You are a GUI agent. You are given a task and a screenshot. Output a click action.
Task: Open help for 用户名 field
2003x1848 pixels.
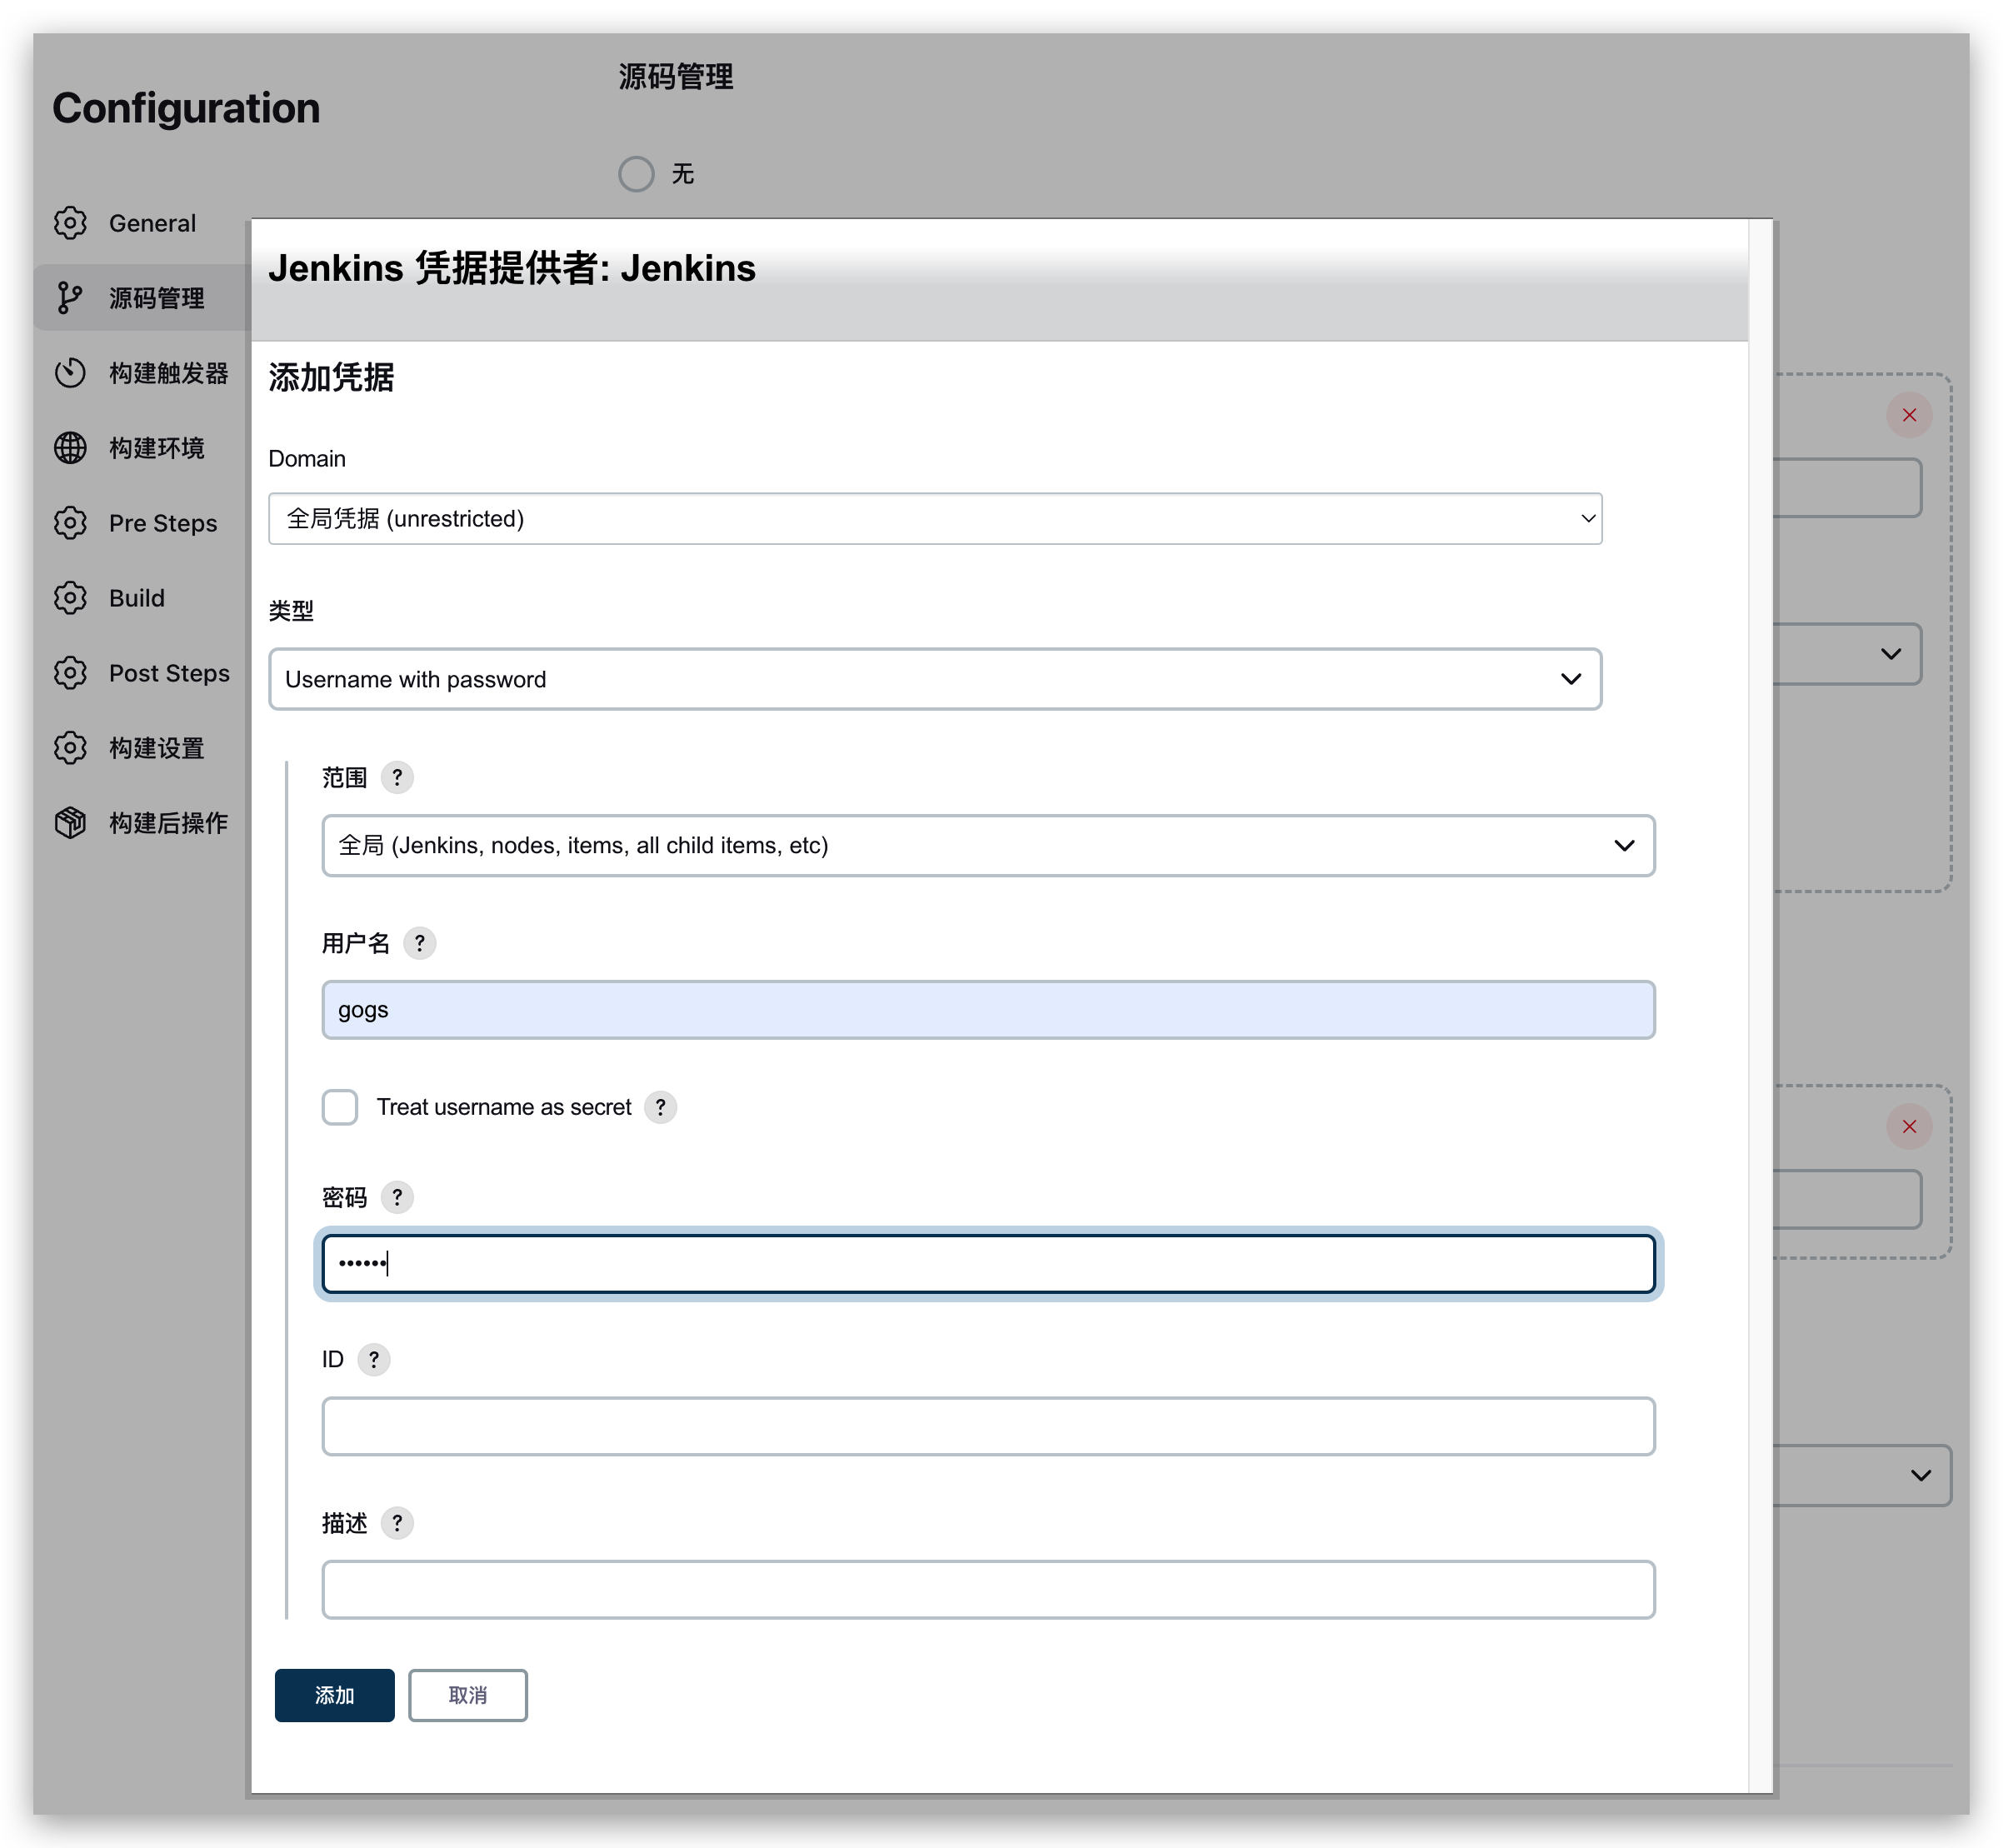pyautogui.click(x=420, y=943)
